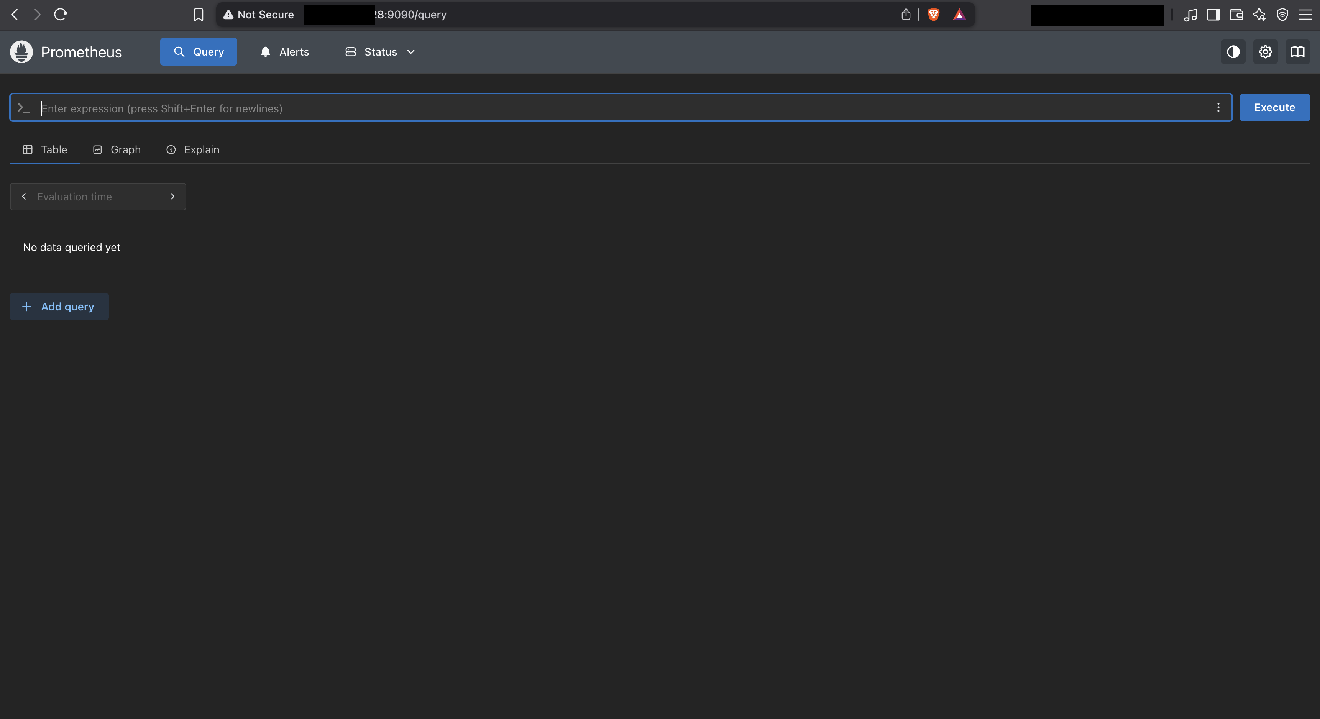Click the Brave Shields lion icon
Image resolution: width=1320 pixels, height=719 pixels.
click(x=933, y=14)
